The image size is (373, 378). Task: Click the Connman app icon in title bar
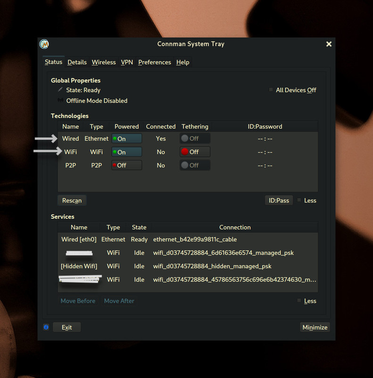[x=44, y=44]
